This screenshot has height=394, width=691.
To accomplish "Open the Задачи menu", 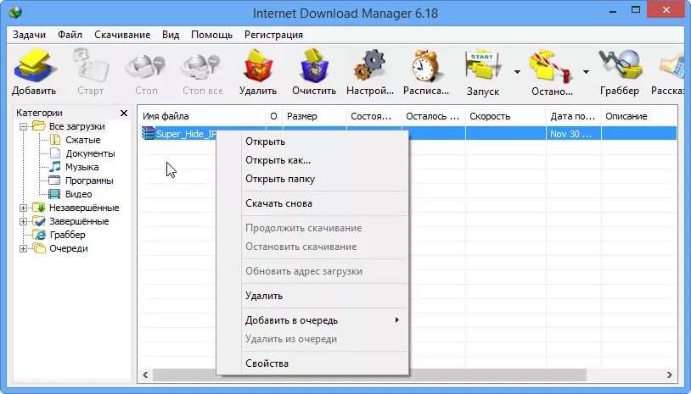I will point(29,35).
